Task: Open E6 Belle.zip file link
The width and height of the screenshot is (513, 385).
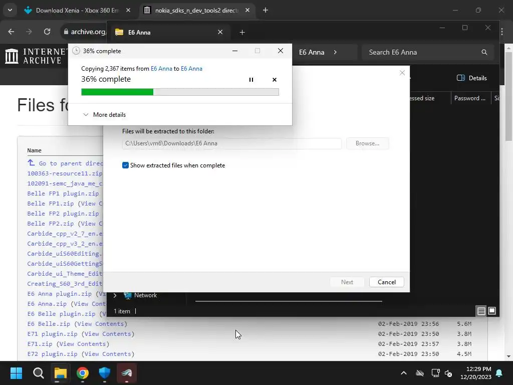Action: [x=49, y=324]
